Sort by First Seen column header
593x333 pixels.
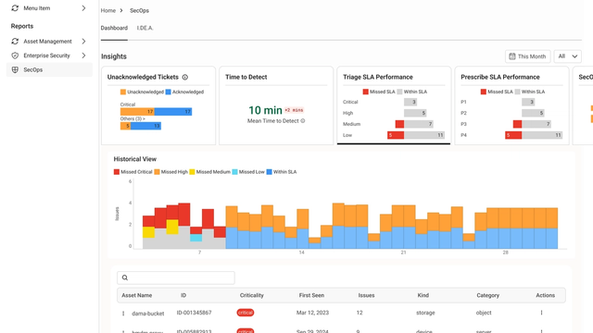[311, 295]
